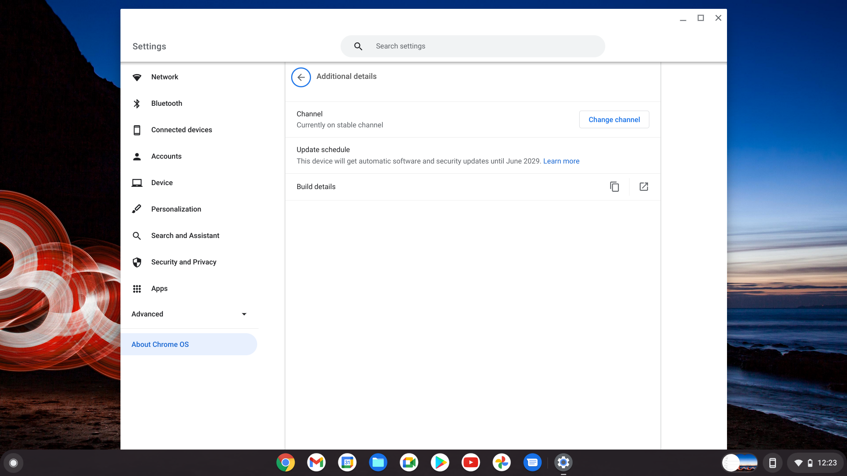The height and width of the screenshot is (476, 847).
Task: Click the Bluetooth settings icon
Action: [x=136, y=103]
